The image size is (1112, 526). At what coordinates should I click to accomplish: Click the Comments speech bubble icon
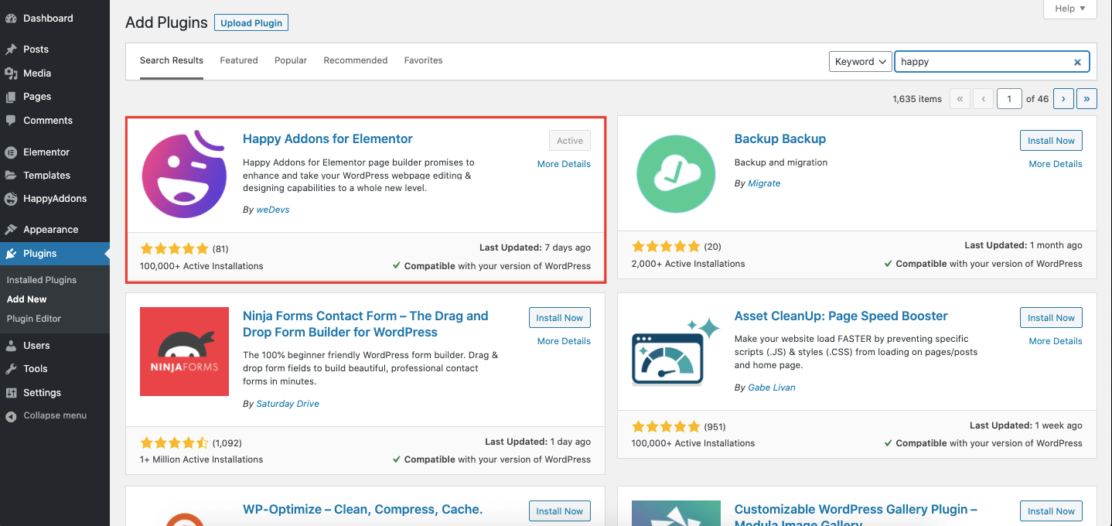click(x=11, y=121)
